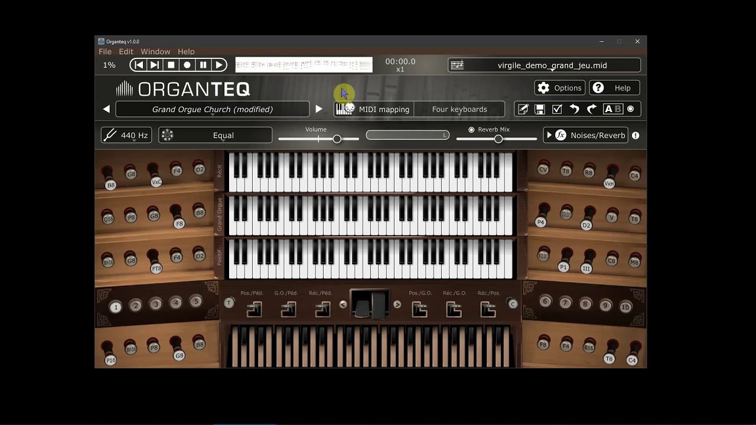Toggle the P4 stop knob
Image resolution: width=756 pixels, height=425 pixels.
540,221
